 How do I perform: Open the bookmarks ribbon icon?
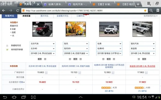click(x=158, y=10)
